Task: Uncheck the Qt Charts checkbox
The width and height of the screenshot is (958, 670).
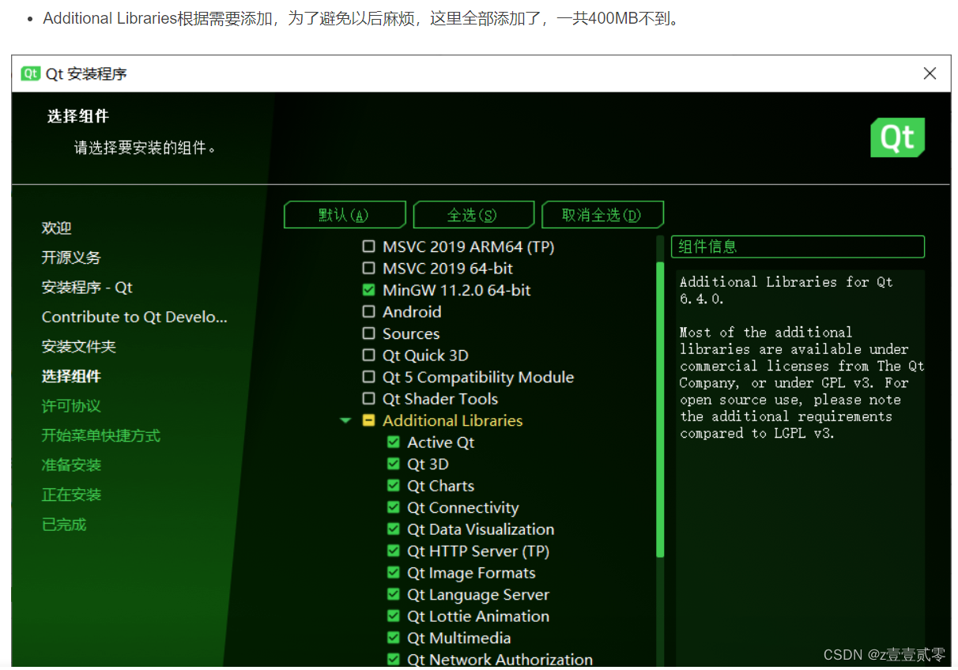Action: (393, 486)
